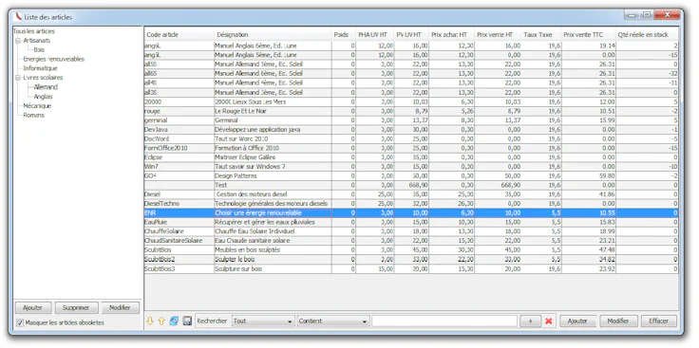Sort by Taux Taxe column header

[x=540, y=35]
